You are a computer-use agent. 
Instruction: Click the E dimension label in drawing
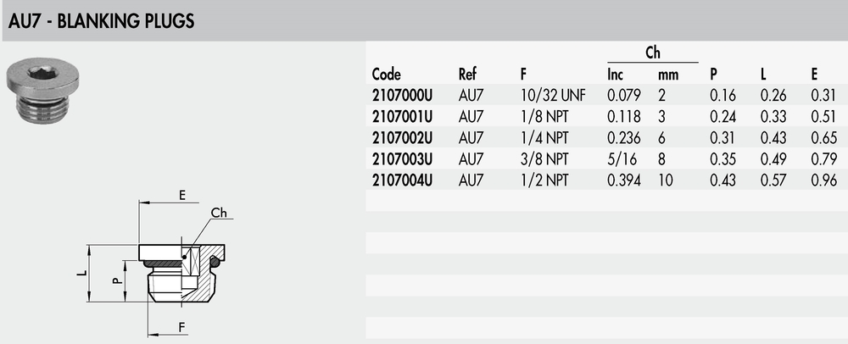point(182,196)
